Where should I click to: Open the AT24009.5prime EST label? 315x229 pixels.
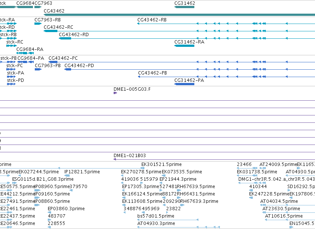pyautogui.click(x=278, y=164)
